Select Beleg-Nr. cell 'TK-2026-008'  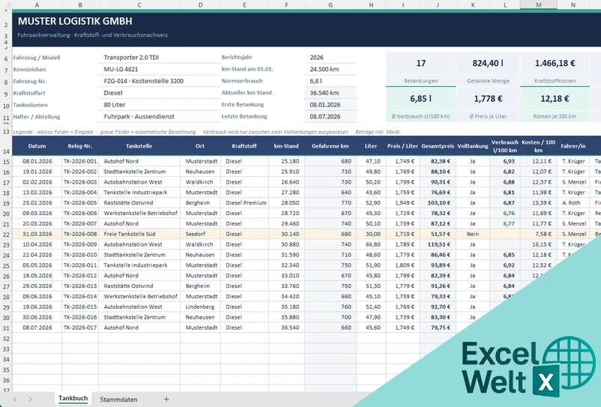[x=80, y=234]
